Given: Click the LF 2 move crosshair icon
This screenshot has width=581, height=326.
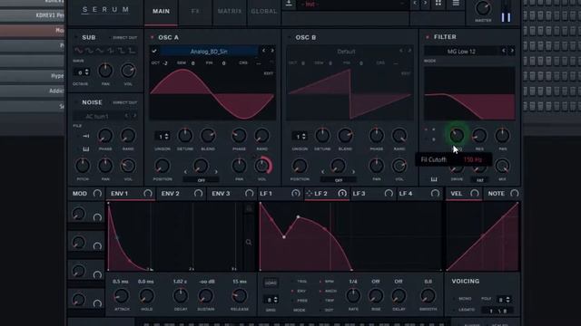Looking at the screenshot, I should pyautogui.click(x=309, y=193).
